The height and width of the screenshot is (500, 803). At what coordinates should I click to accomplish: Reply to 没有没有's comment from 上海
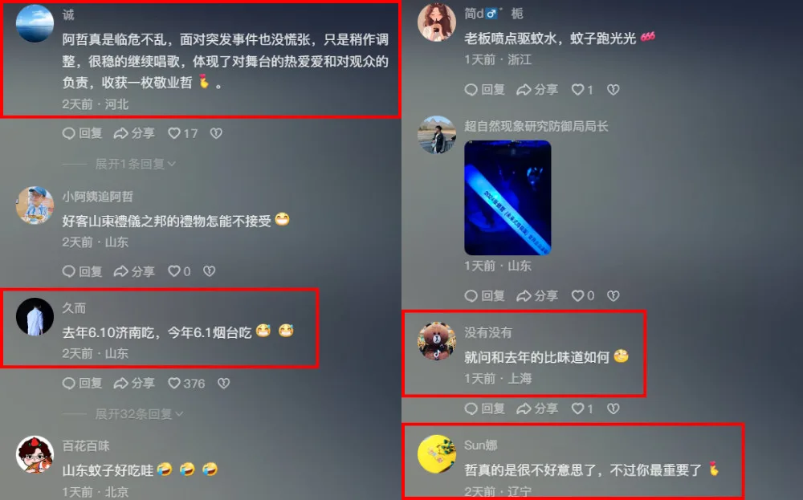click(484, 409)
